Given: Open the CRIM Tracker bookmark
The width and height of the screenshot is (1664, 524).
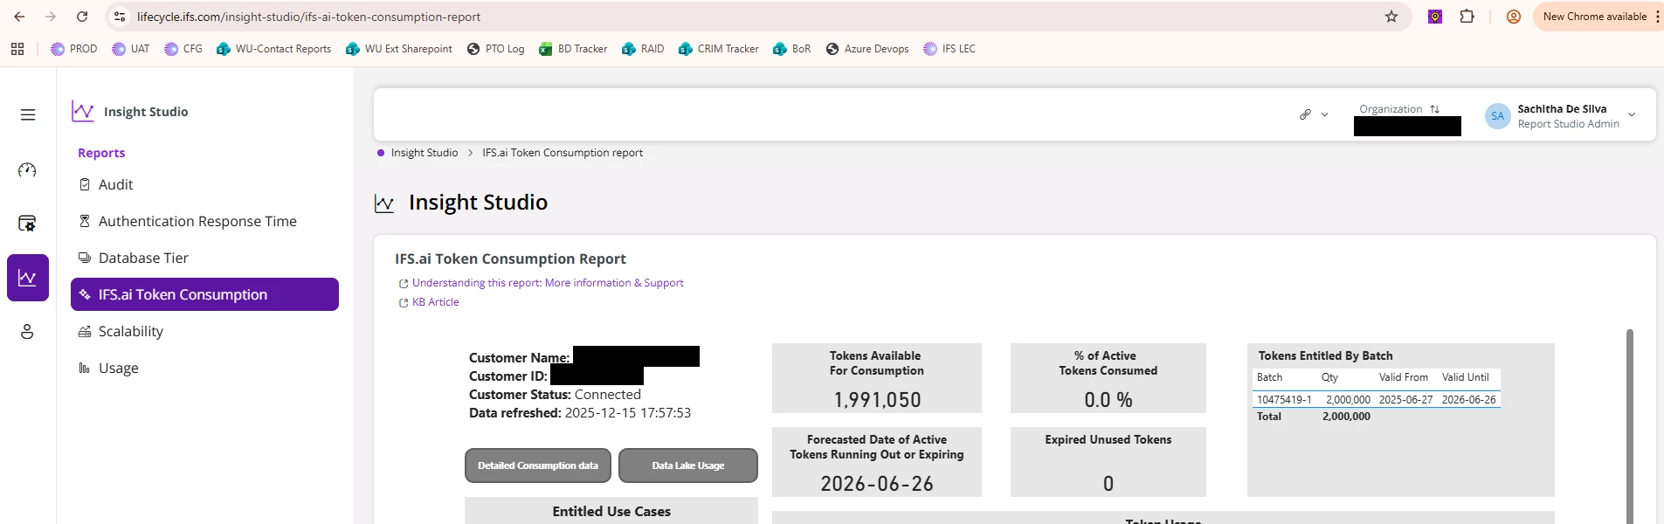Looking at the screenshot, I should tap(719, 49).
